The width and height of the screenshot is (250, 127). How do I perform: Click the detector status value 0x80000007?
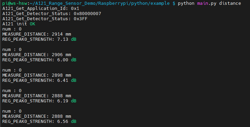tap(87, 14)
